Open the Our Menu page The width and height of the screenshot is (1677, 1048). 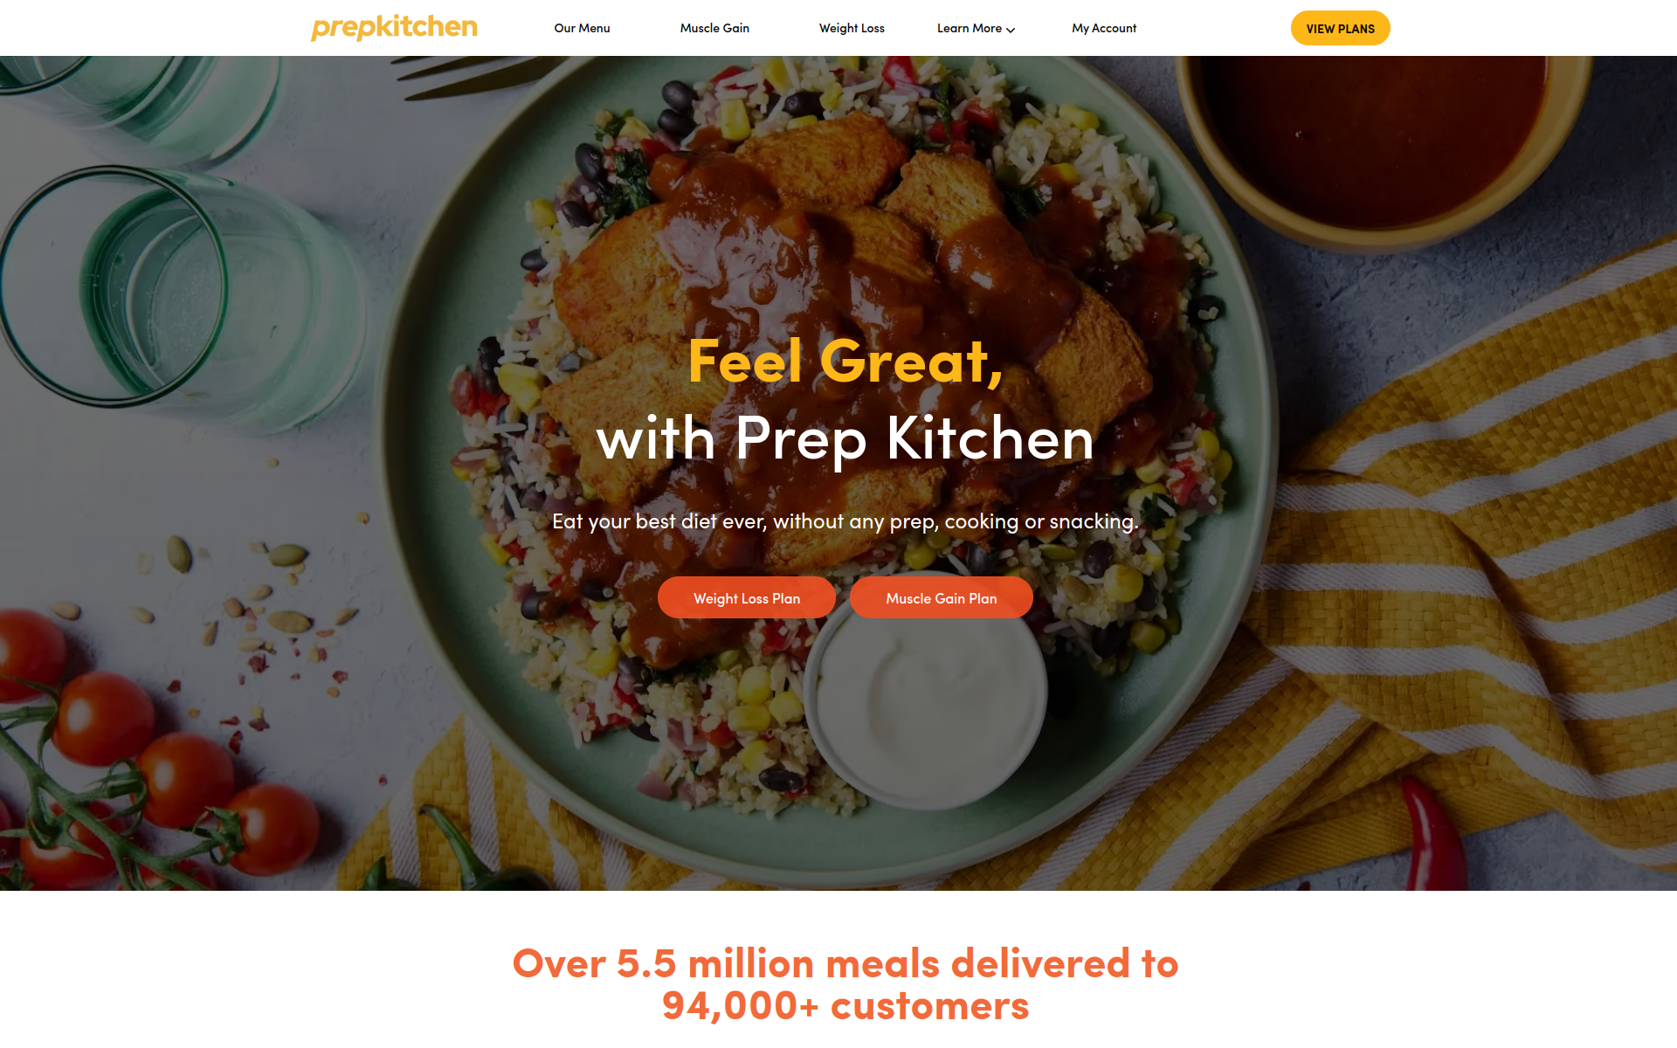[582, 28]
